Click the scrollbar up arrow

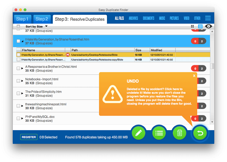(x=212, y=31)
